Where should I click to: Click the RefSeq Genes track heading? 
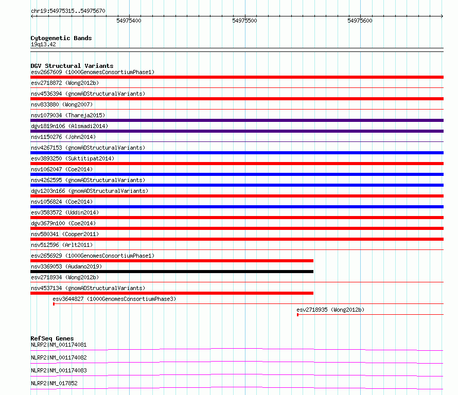tap(52, 338)
